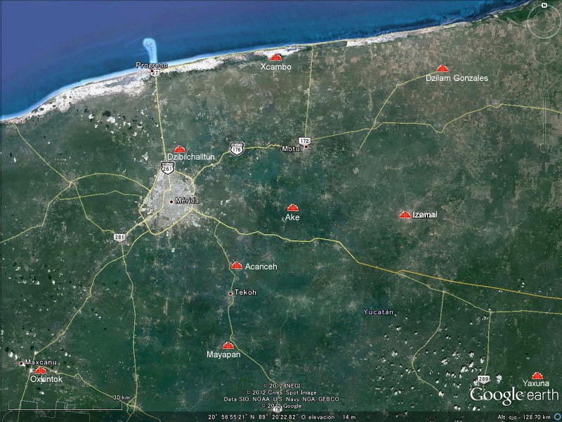The width and height of the screenshot is (562, 422).
Task: Click the Maxcanu town label
Action: click(39, 362)
